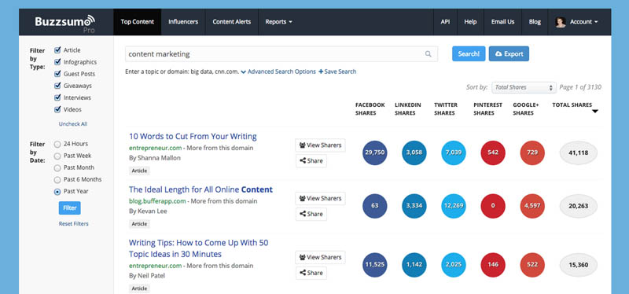Click the Twitter shares circle showing 7,039
Screen dimensions: 629x294
coord(454,153)
